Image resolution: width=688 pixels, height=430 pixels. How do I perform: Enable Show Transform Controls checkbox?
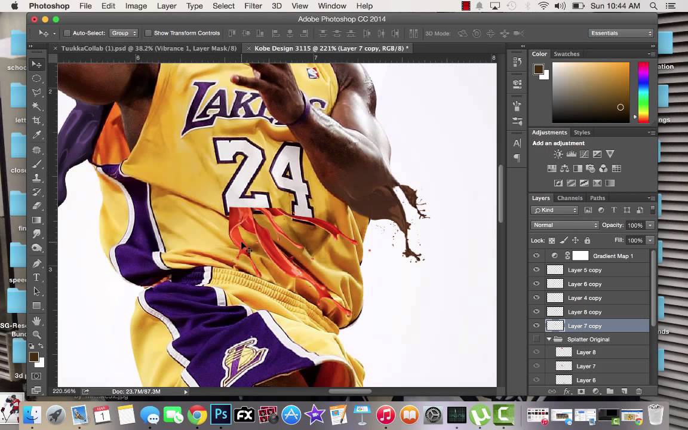[148, 33]
